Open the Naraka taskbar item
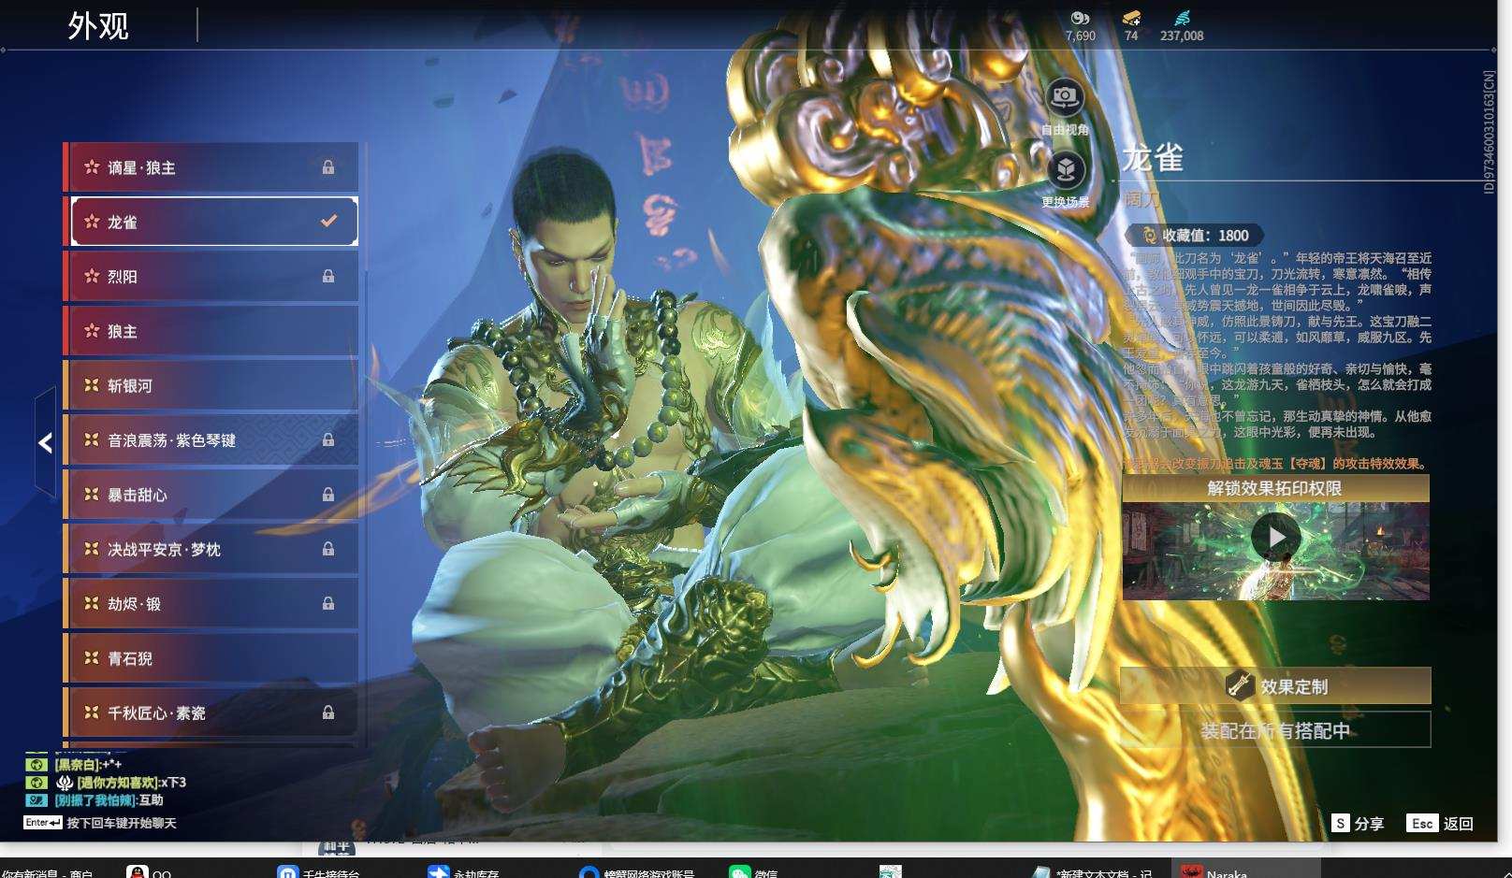This screenshot has width=1512, height=878. pyautogui.click(x=1245, y=871)
